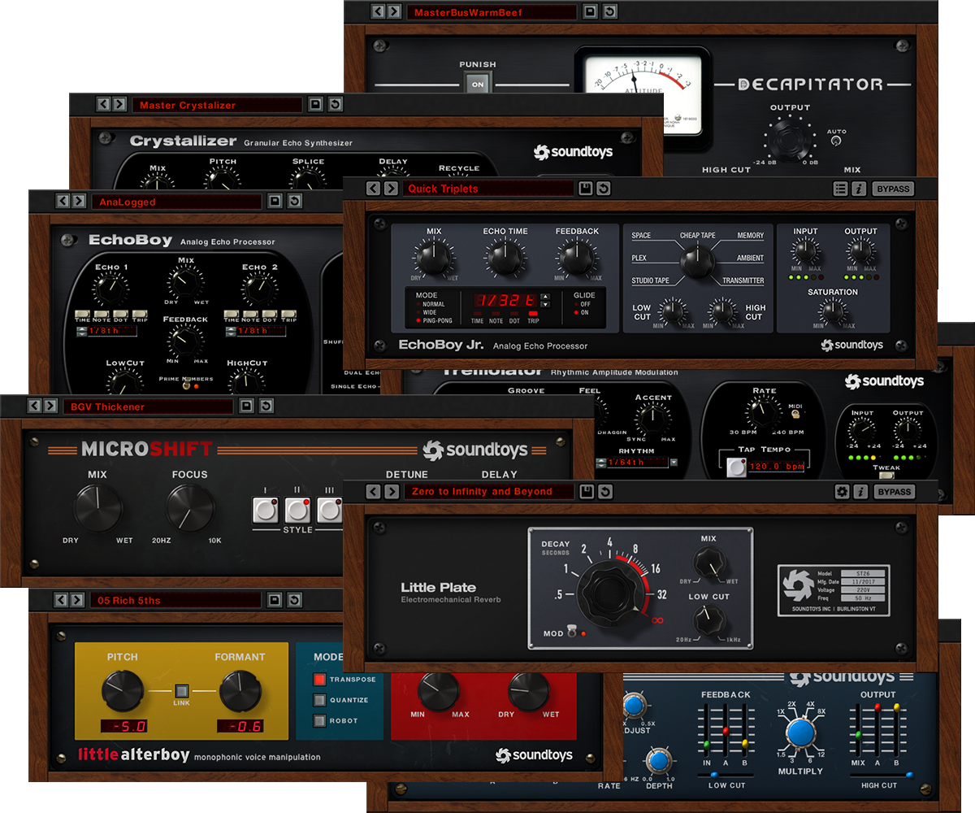The image size is (975, 813).
Task: Reload the MasterBusWarmBeef preset in Decapitator
Action: tap(609, 11)
